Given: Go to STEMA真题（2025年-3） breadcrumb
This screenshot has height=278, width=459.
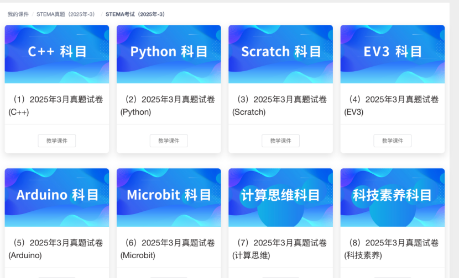Looking at the screenshot, I should 66,14.
